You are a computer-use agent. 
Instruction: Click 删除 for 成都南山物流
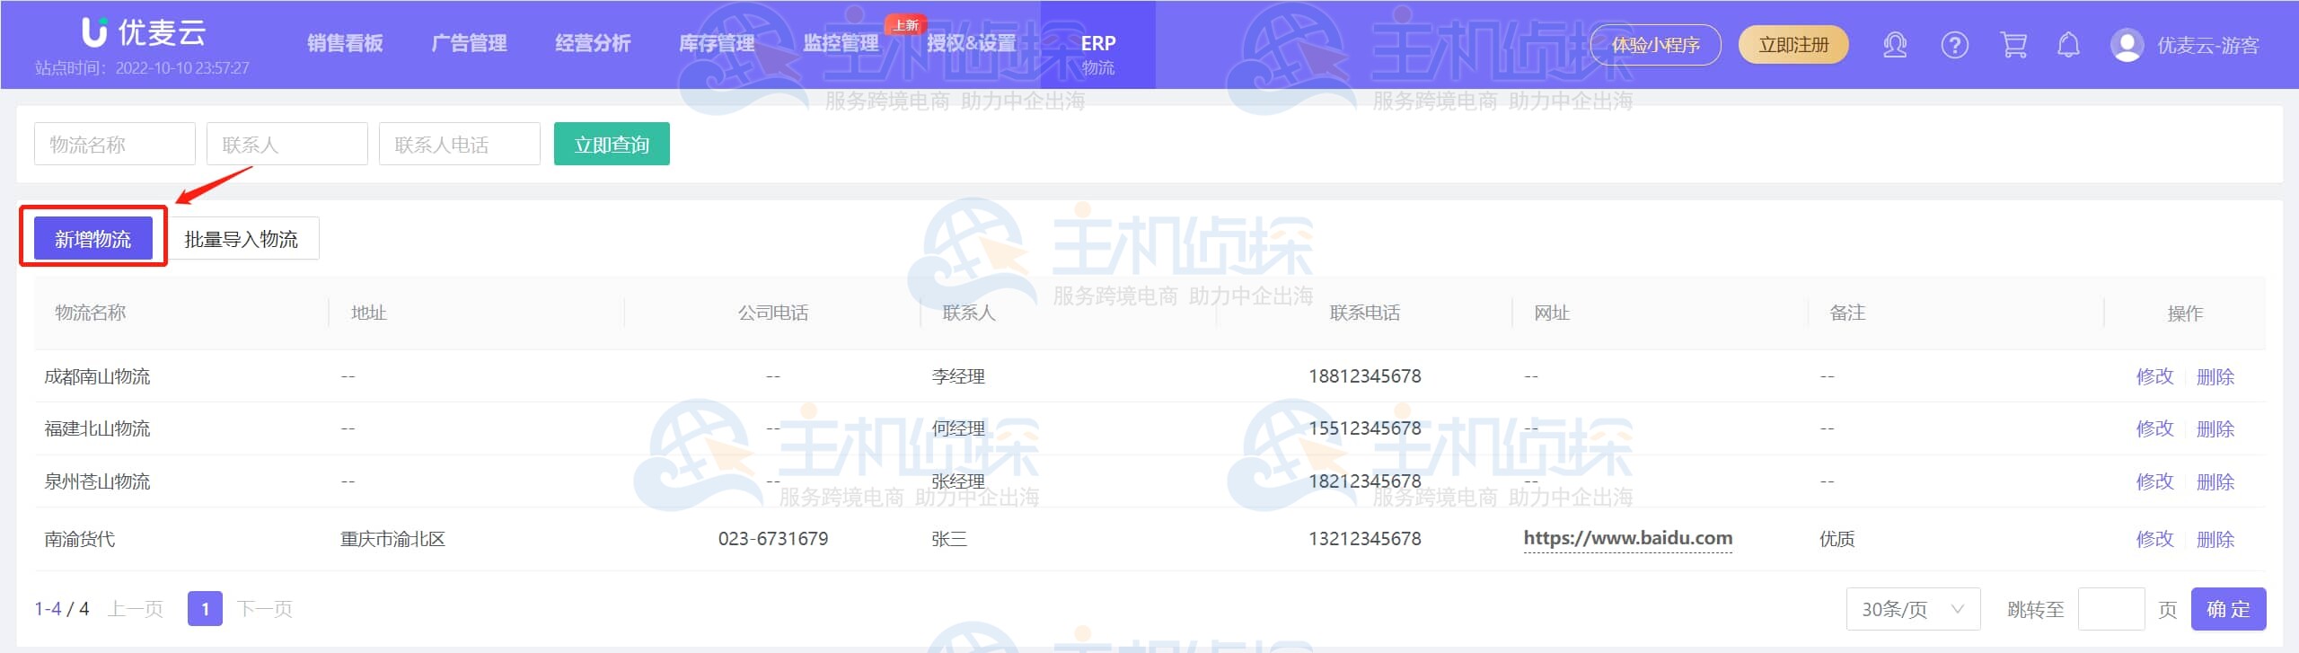[2215, 376]
